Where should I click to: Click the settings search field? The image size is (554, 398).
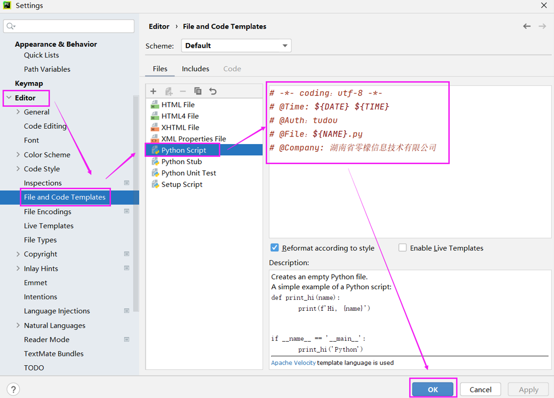[72, 26]
